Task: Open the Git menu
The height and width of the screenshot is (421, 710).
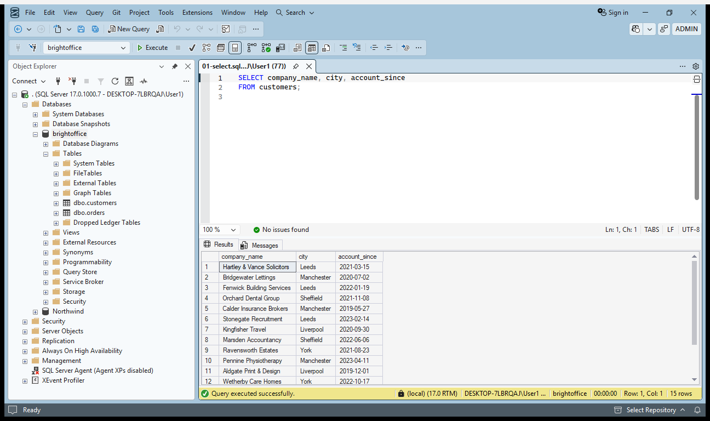Action: (116, 13)
